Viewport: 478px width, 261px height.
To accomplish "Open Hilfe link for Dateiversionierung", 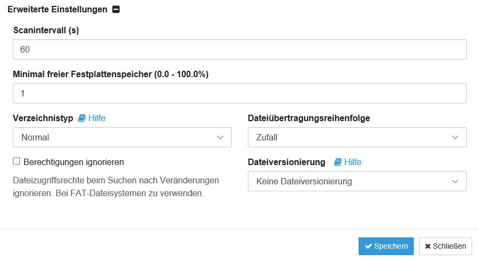I will tap(353, 162).
